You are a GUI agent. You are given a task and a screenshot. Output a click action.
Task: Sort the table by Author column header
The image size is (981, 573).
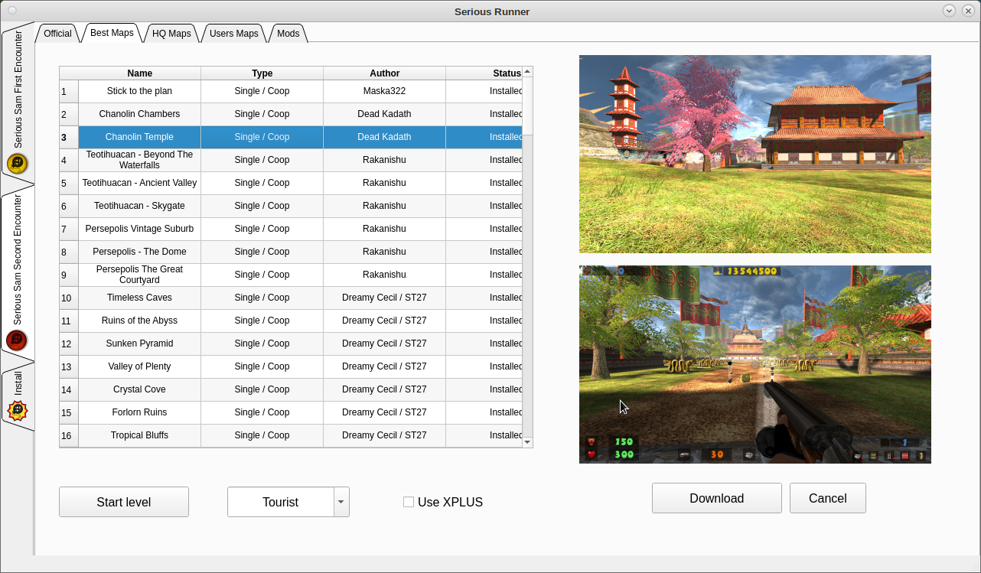[385, 73]
